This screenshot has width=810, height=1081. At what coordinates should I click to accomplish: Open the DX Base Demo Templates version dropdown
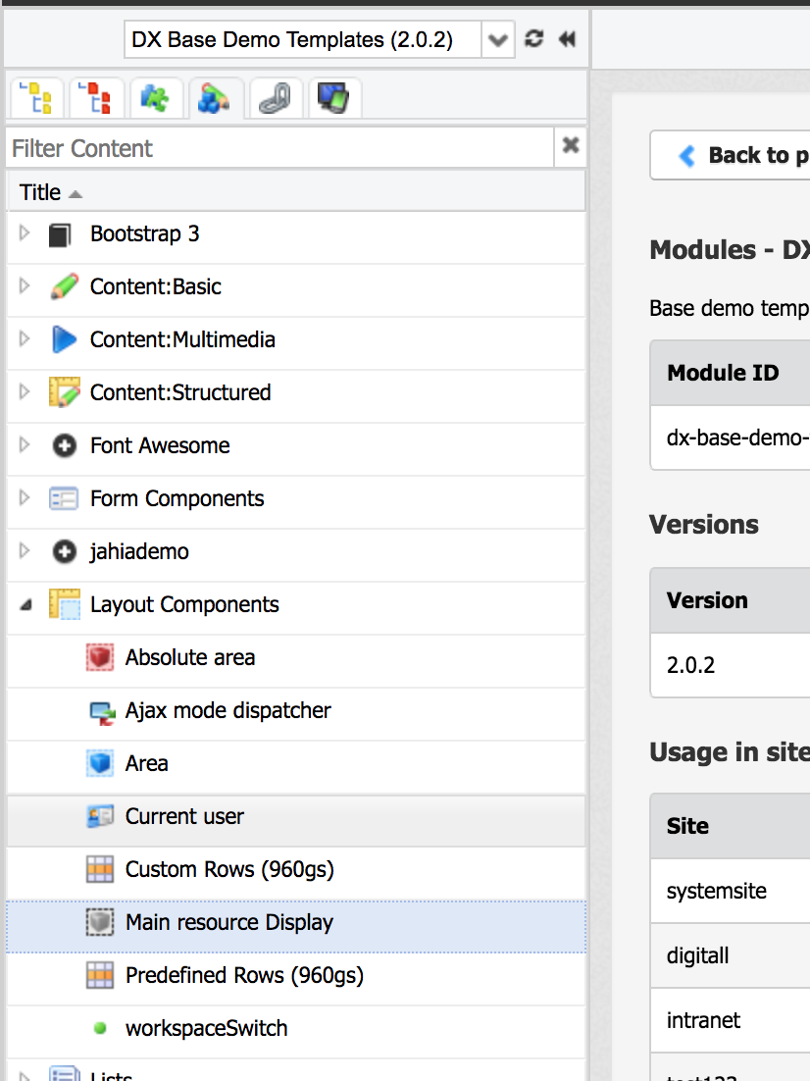click(x=498, y=39)
